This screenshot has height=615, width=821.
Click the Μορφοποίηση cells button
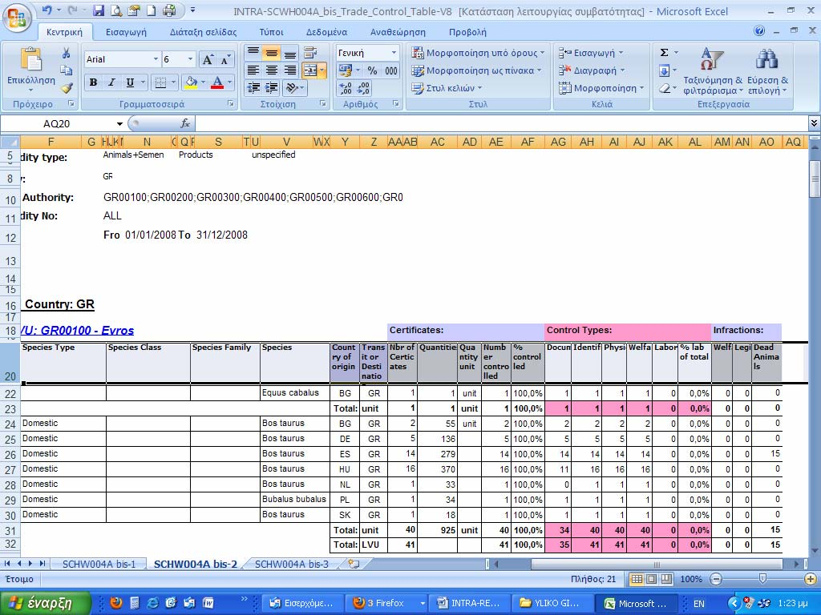[601, 88]
